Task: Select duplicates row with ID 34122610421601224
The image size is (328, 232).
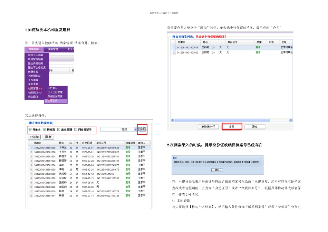Action: click(89, 156)
